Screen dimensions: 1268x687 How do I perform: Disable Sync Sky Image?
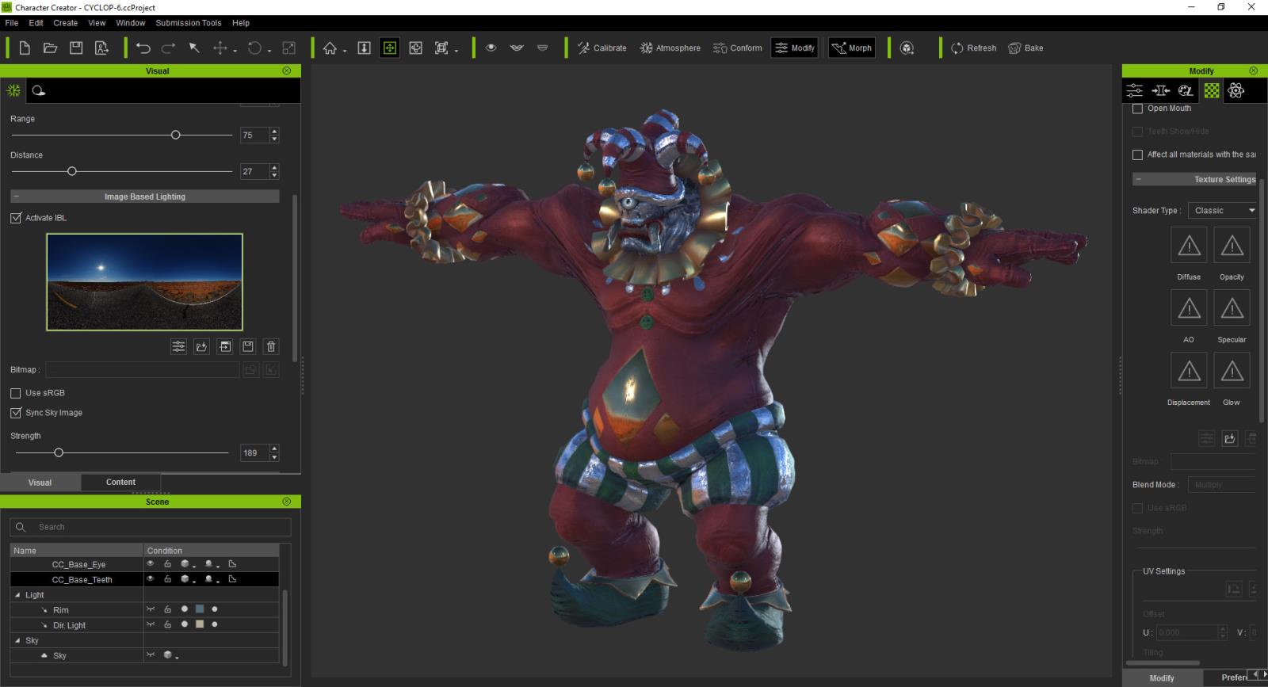16,413
